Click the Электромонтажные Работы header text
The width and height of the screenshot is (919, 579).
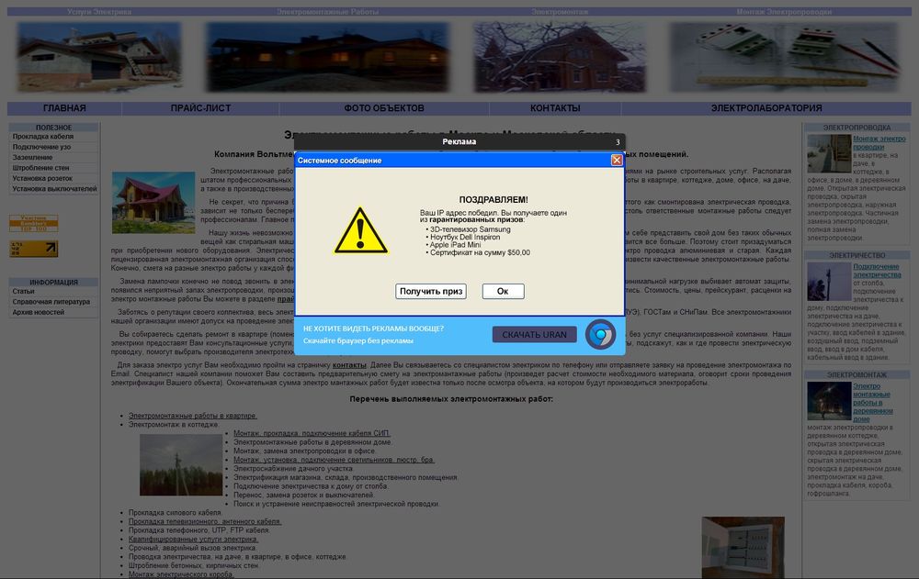click(x=328, y=12)
